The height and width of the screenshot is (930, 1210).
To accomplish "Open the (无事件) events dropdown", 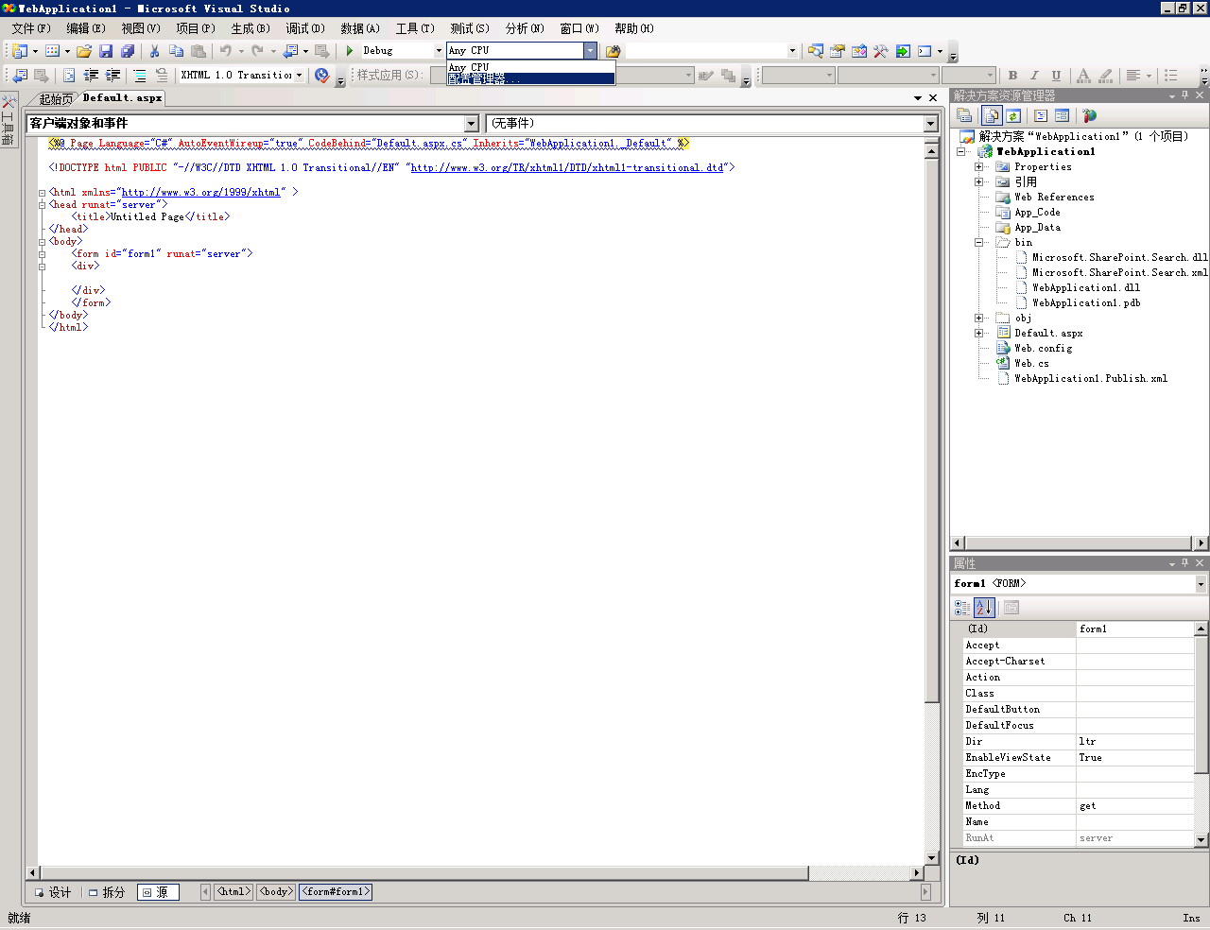I will pos(930,124).
